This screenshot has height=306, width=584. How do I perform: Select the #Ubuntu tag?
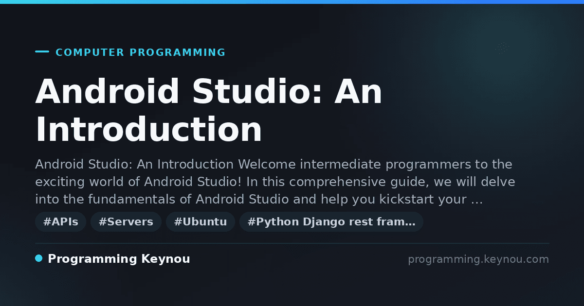pyautogui.click(x=201, y=222)
